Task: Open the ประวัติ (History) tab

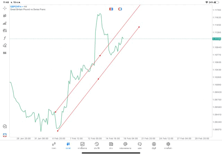Action: click(97, 145)
